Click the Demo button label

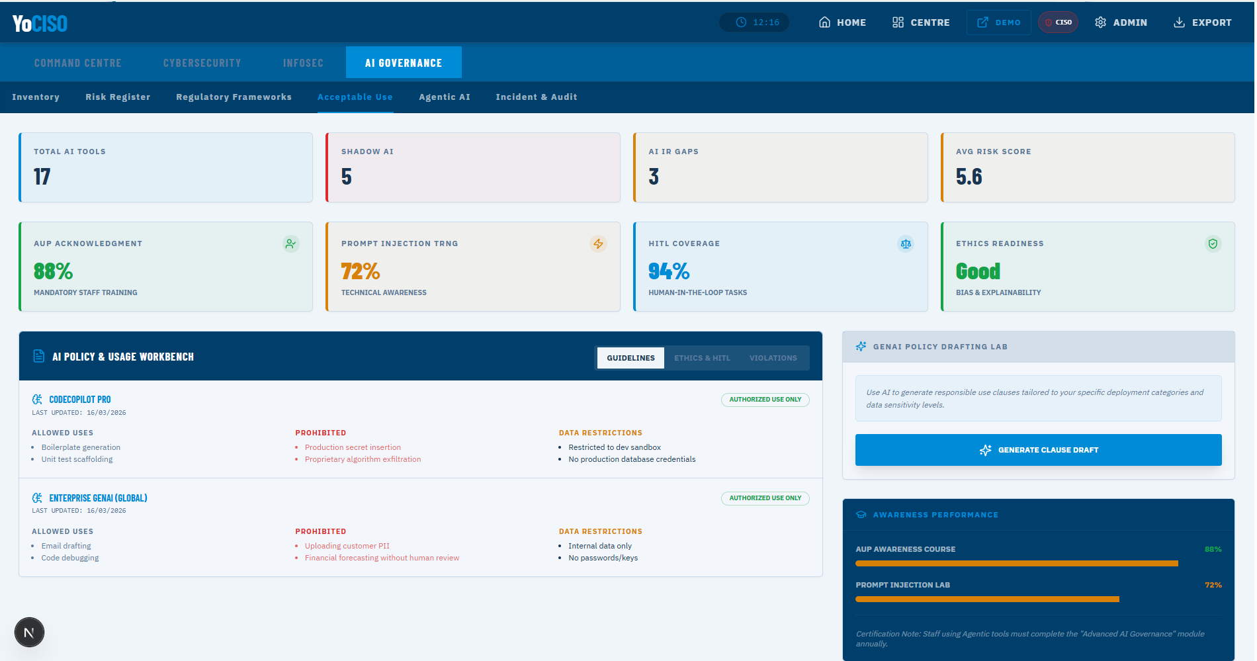(x=1008, y=22)
